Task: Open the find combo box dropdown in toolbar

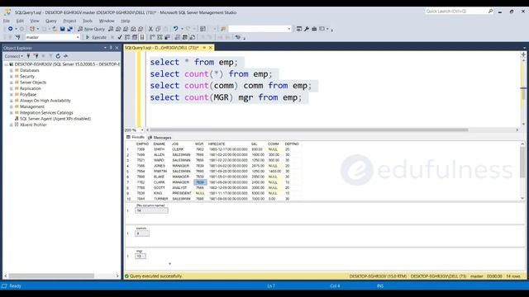Action: pos(289,29)
